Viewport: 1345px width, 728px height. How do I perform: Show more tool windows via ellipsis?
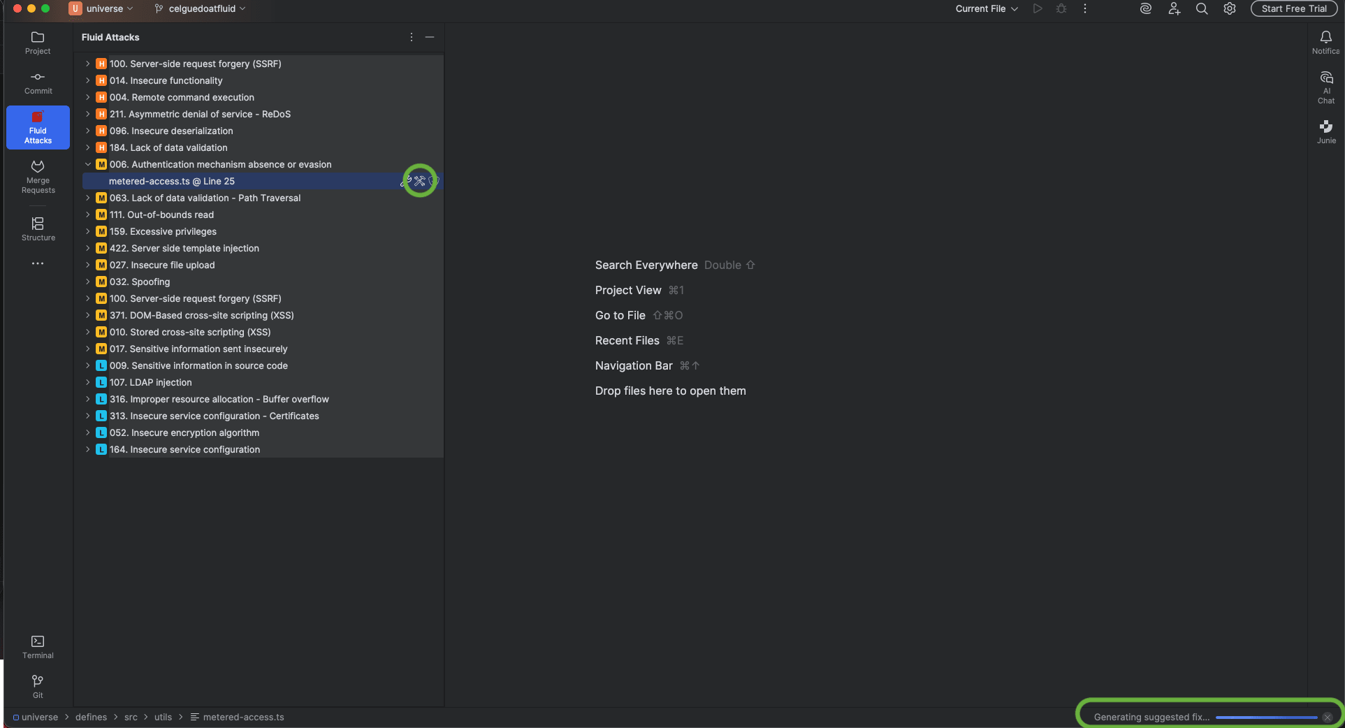[38, 263]
